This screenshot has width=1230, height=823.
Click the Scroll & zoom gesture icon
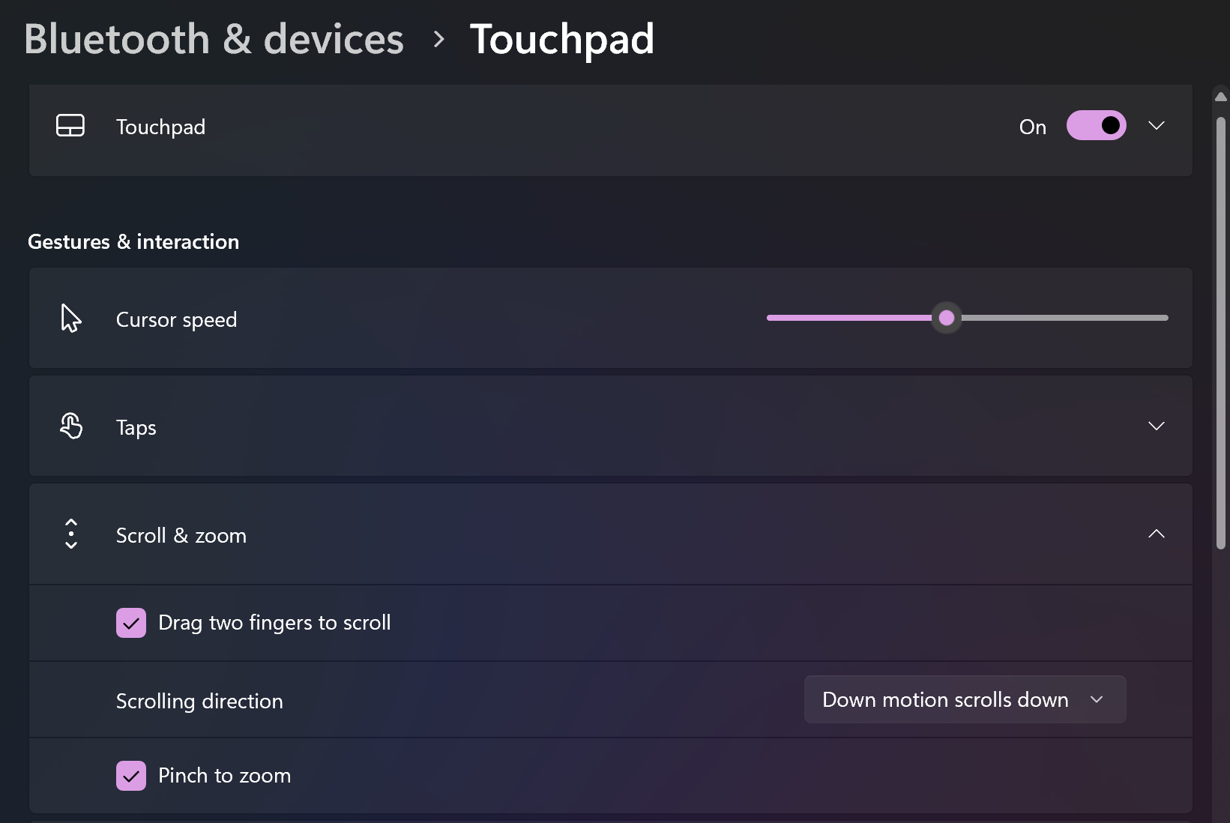click(x=70, y=534)
